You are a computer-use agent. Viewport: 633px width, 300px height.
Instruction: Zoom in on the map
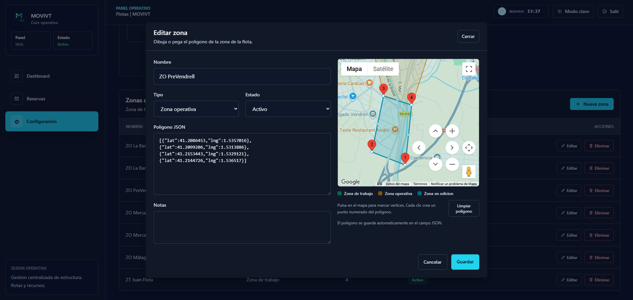click(x=452, y=131)
